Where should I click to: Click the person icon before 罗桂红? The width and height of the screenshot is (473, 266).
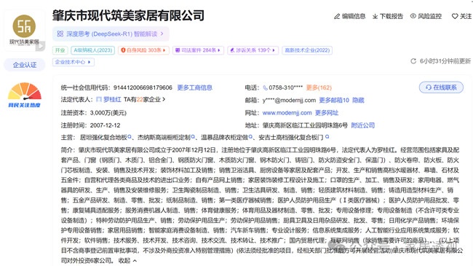[x=99, y=99]
